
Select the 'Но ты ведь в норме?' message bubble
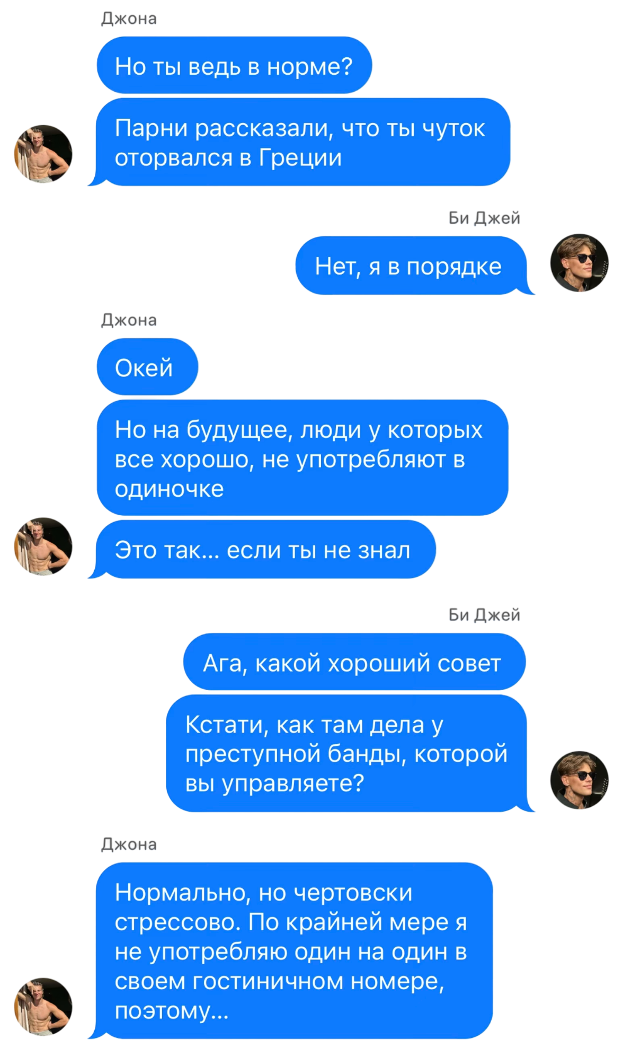[x=234, y=65]
